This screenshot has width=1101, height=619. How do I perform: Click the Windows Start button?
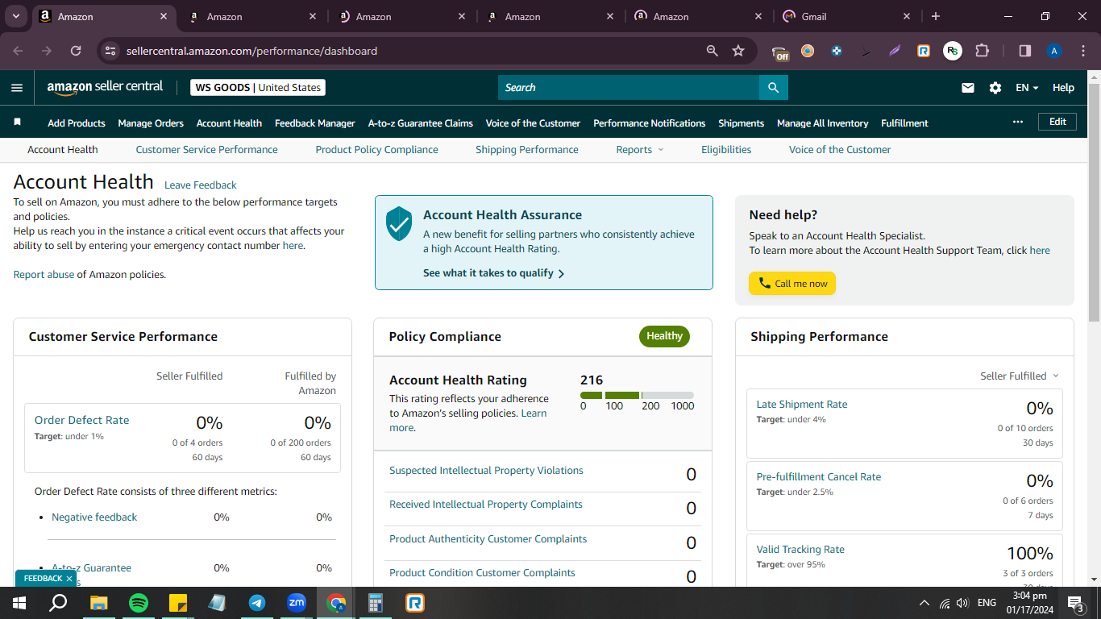19,602
